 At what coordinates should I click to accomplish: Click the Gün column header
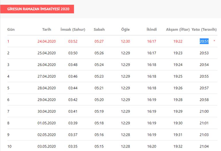(x=11, y=30)
